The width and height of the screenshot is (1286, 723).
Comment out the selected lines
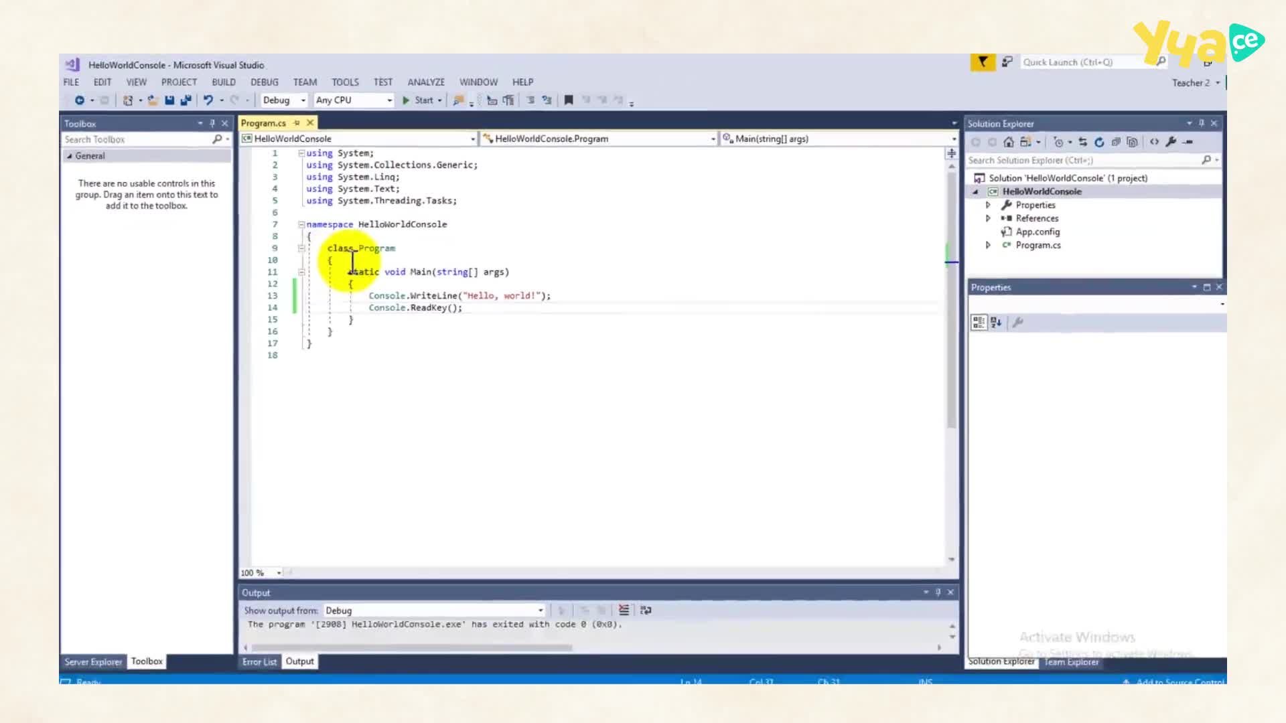(x=530, y=100)
